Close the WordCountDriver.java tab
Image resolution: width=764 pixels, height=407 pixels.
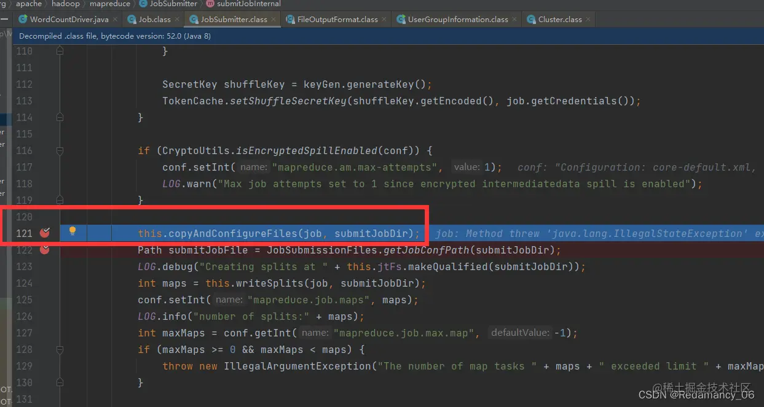coord(115,20)
